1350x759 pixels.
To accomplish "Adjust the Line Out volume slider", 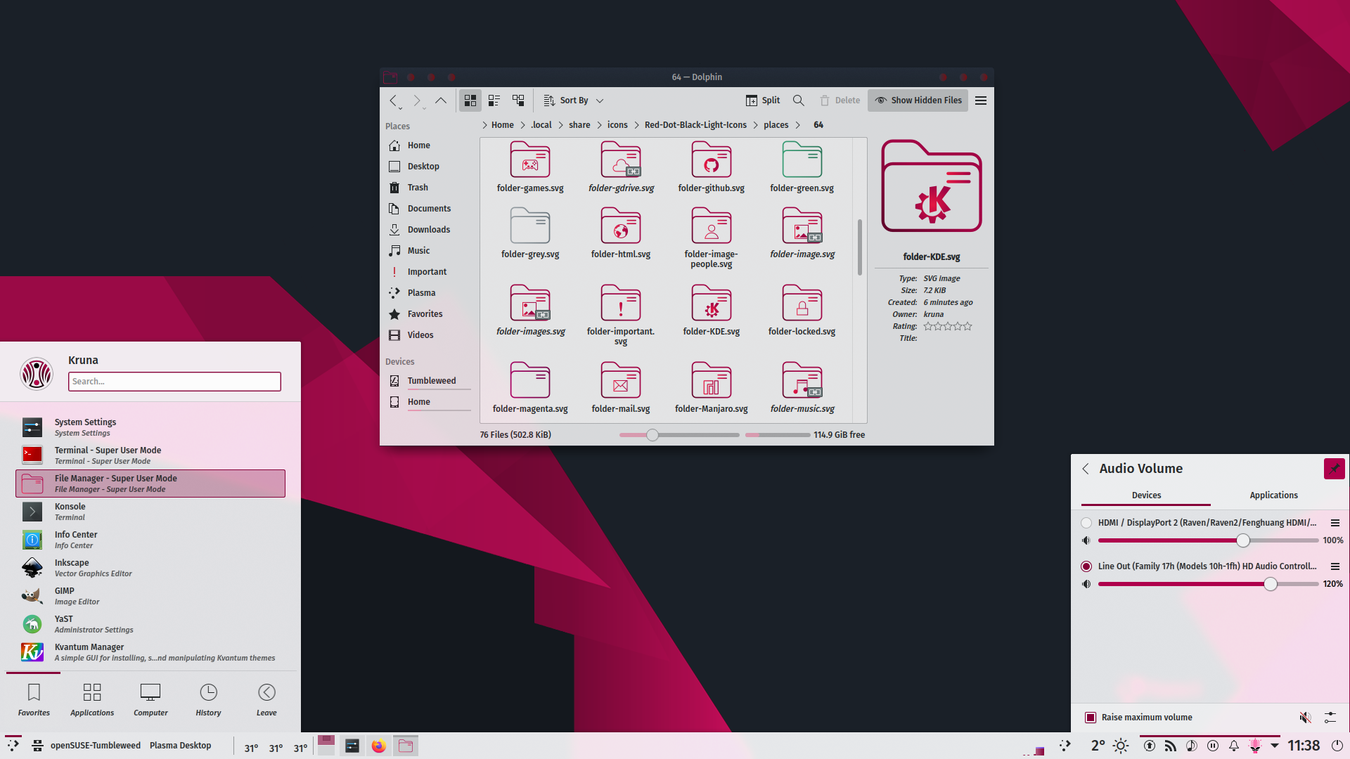I will pyautogui.click(x=1208, y=584).
